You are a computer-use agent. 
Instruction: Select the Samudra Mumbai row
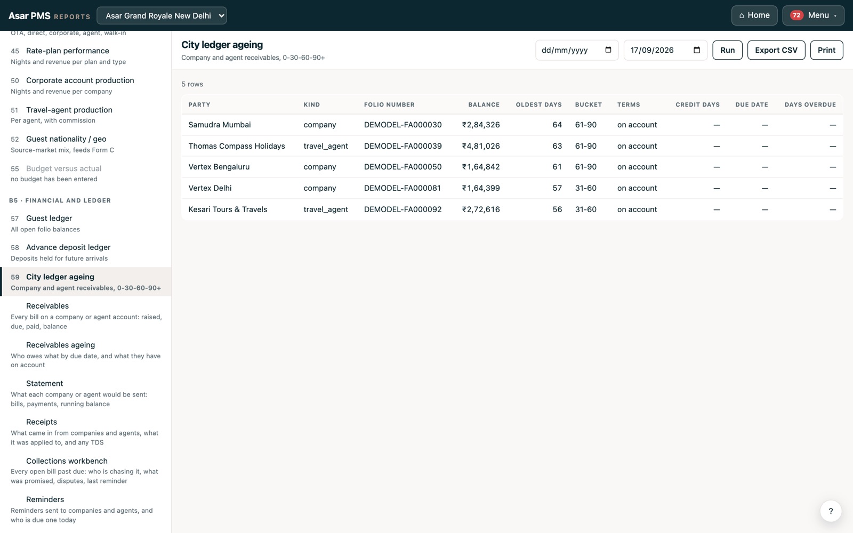coord(512,125)
